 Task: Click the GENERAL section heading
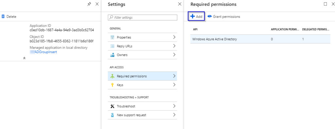click(x=115, y=28)
